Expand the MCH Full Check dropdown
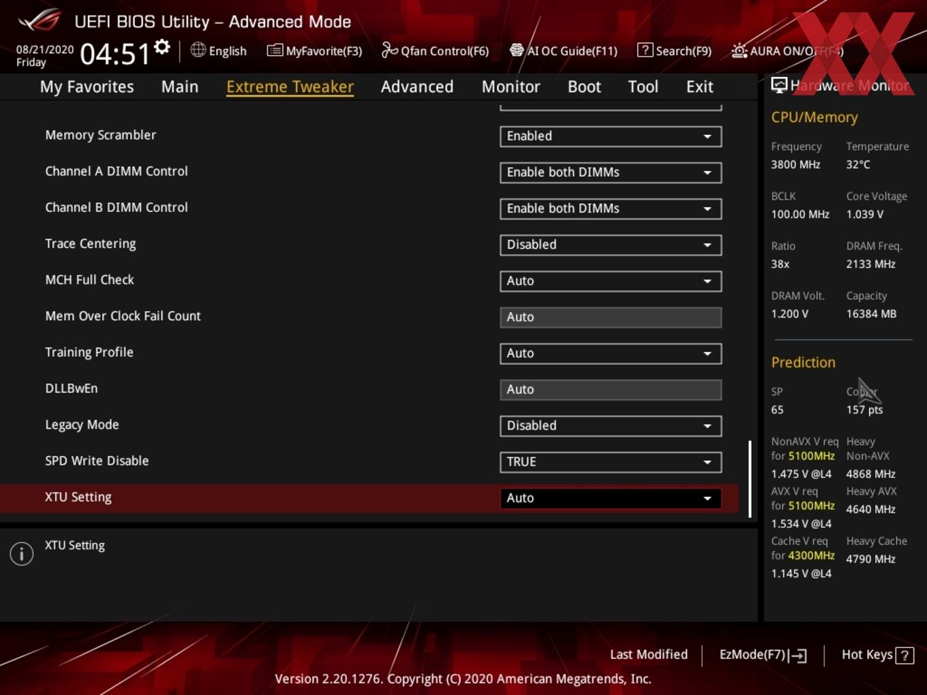The width and height of the screenshot is (927, 695). pyautogui.click(x=611, y=281)
